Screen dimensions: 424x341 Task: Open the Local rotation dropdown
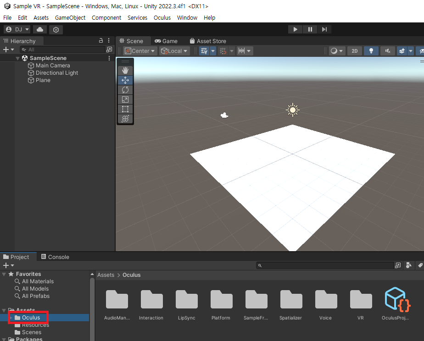pyautogui.click(x=174, y=51)
